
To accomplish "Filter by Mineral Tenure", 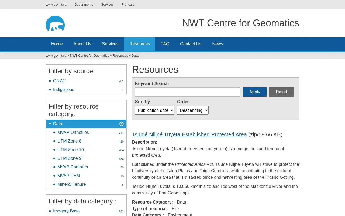I will click(72, 184).
